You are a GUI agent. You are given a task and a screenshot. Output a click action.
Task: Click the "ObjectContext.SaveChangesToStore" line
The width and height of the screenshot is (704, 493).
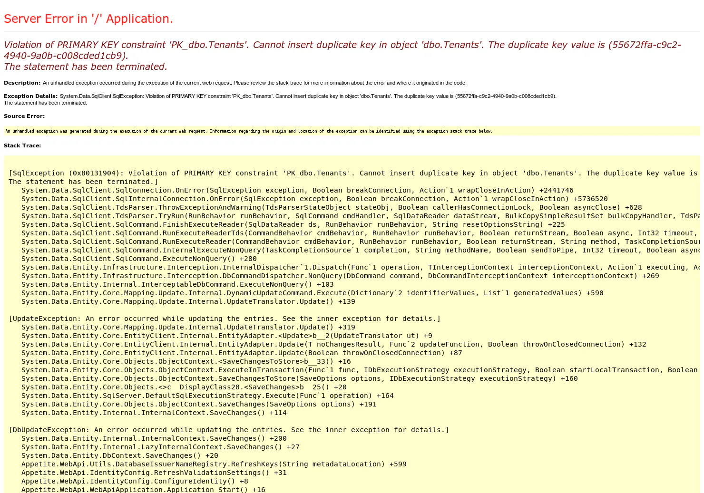point(300,378)
